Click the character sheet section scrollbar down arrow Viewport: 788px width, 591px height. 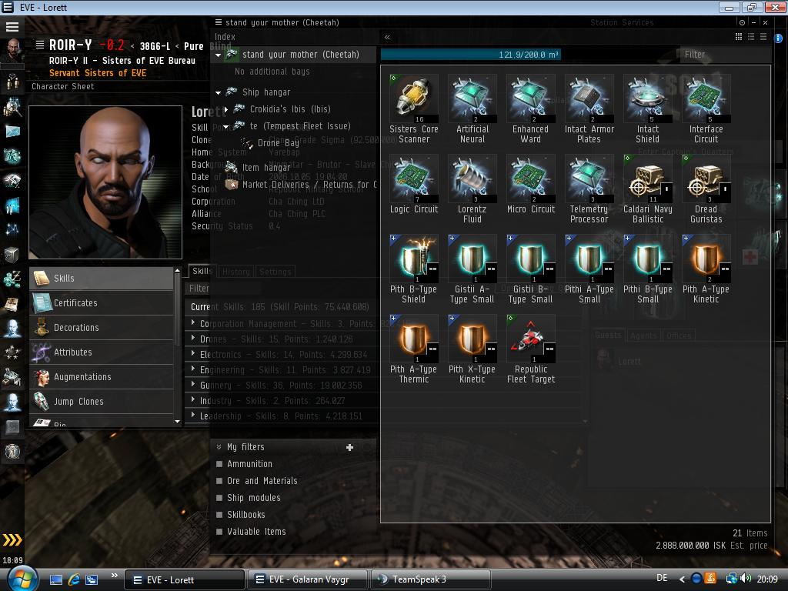(177, 421)
